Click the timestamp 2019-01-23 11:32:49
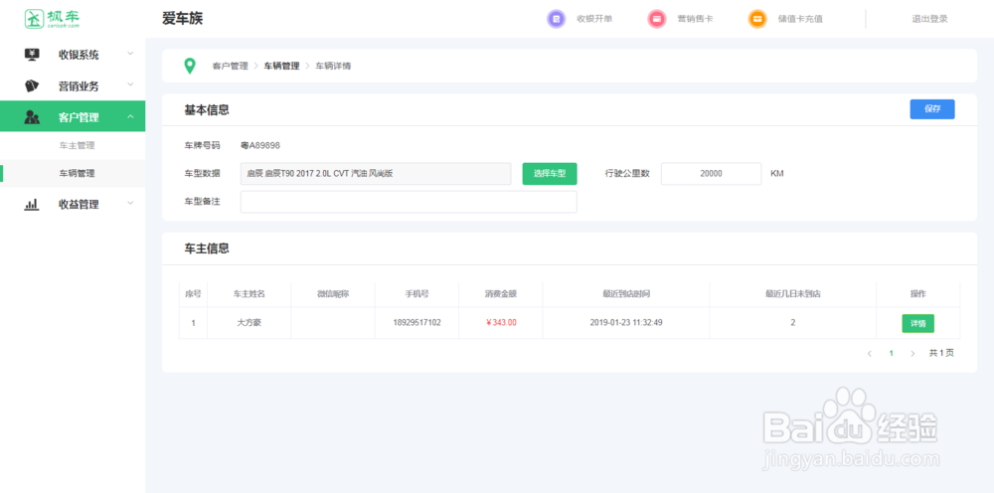 tap(626, 323)
